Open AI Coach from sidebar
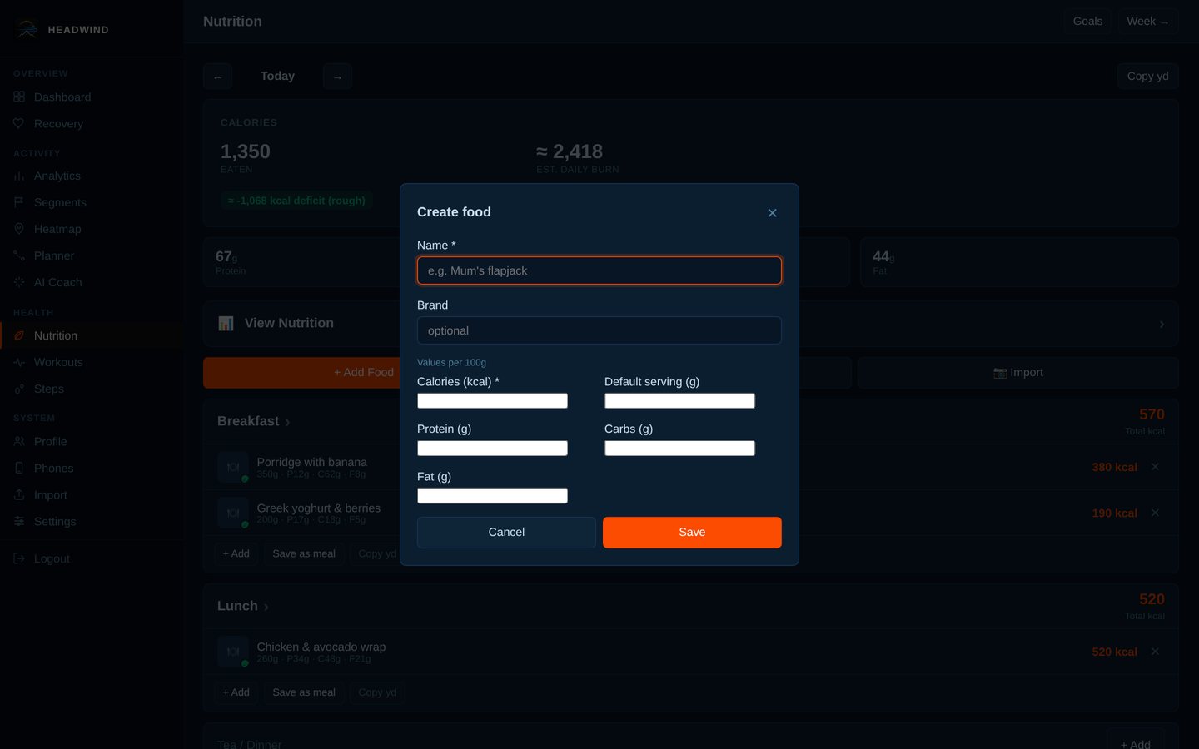This screenshot has height=749, width=1199. [92, 283]
